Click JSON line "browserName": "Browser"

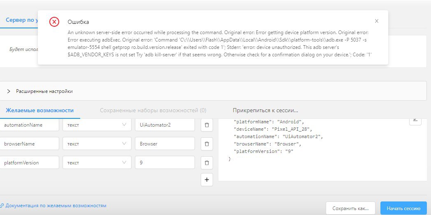coord(267,144)
